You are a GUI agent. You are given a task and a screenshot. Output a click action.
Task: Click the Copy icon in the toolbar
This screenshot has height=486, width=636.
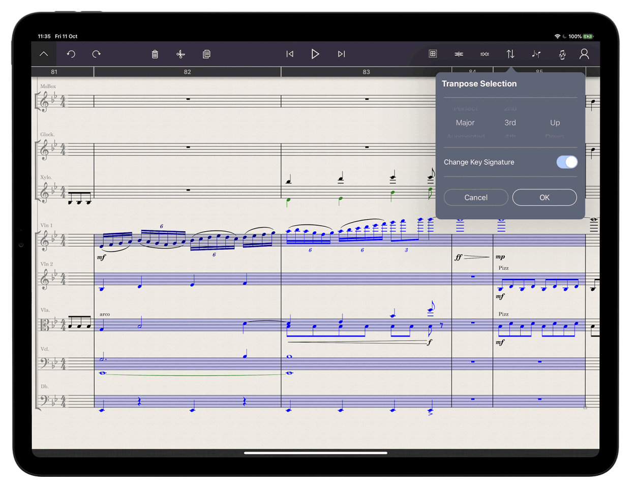(206, 54)
